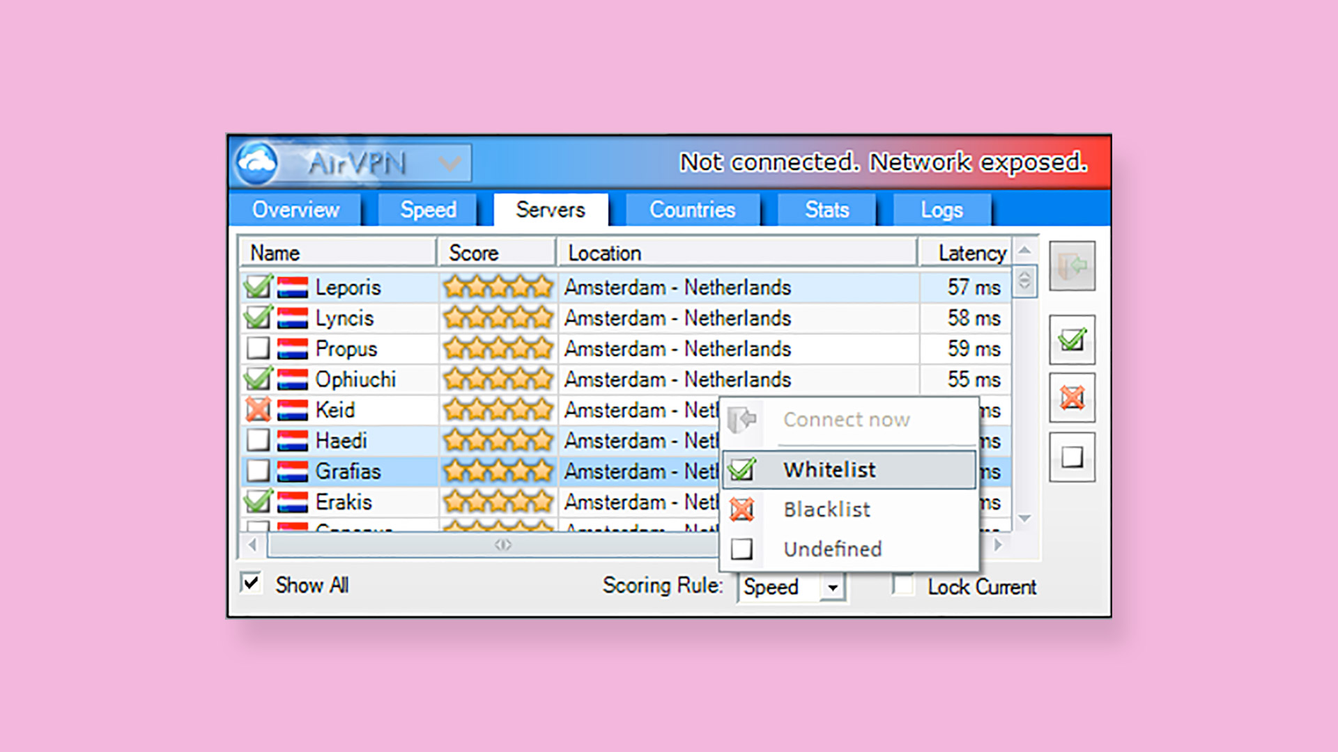Select the Servers tab
The image size is (1338, 752).
point(551,210)
